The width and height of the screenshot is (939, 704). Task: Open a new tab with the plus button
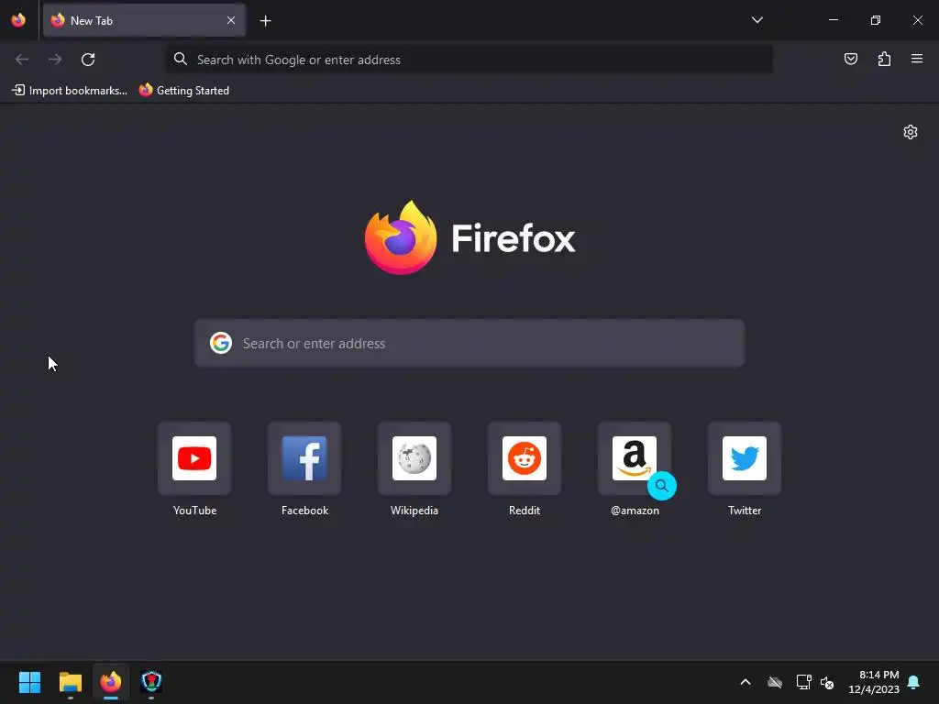click(265, 21)
